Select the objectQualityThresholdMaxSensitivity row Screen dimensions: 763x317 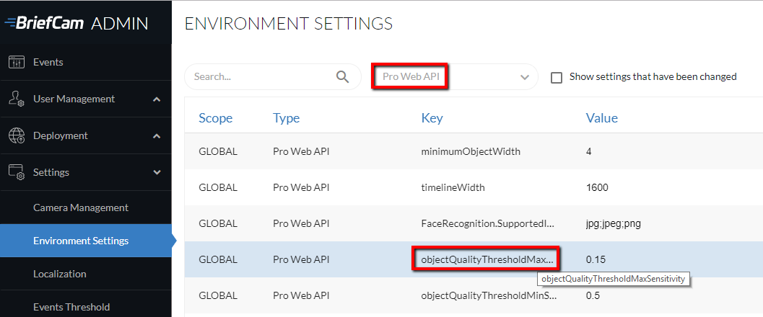point(474,259)
